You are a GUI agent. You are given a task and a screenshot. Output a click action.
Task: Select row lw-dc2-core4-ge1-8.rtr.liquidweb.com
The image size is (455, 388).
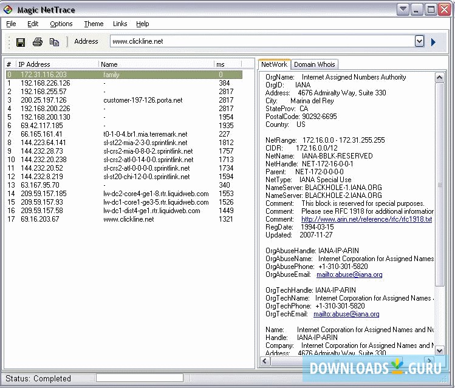124,194
